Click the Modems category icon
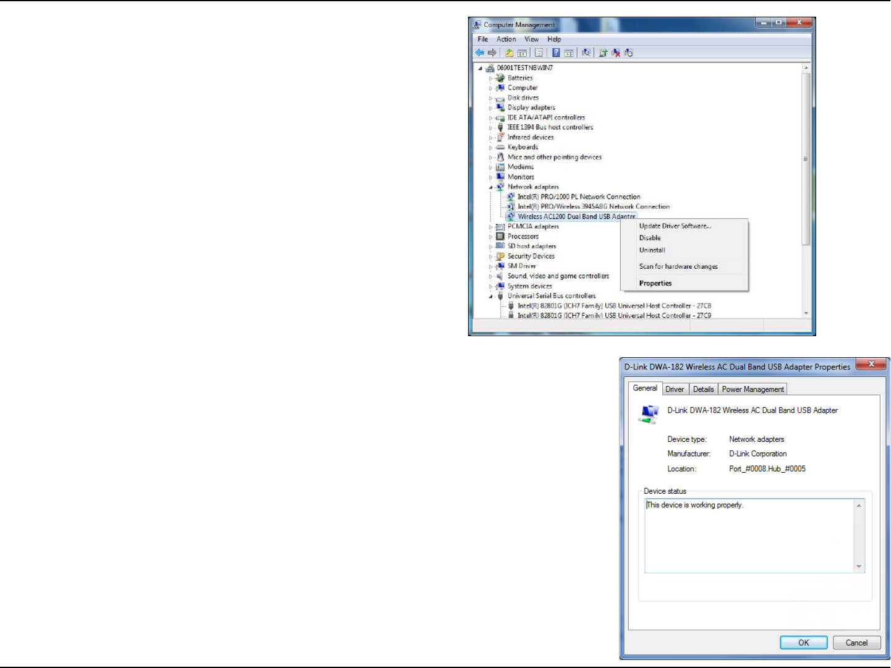This screenshot has width=891, height=668. [500, 167]
